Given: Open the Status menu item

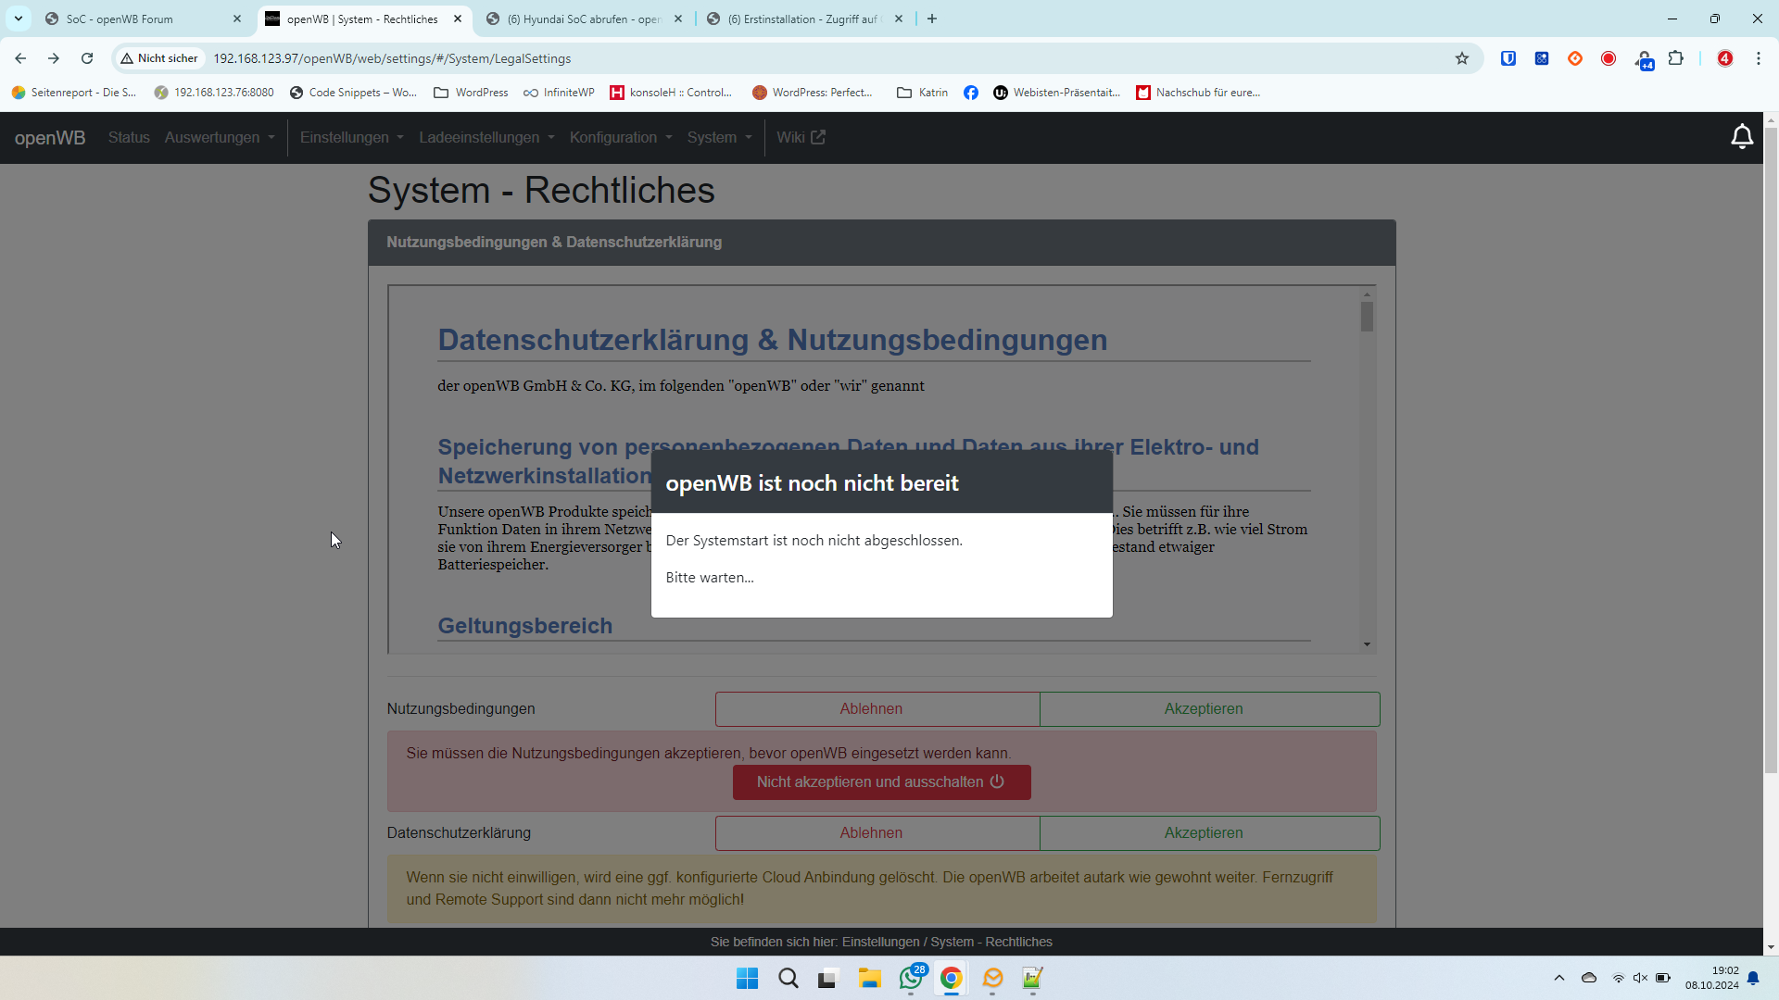Looking at the screenshot, I should click(x=129, y=137).
